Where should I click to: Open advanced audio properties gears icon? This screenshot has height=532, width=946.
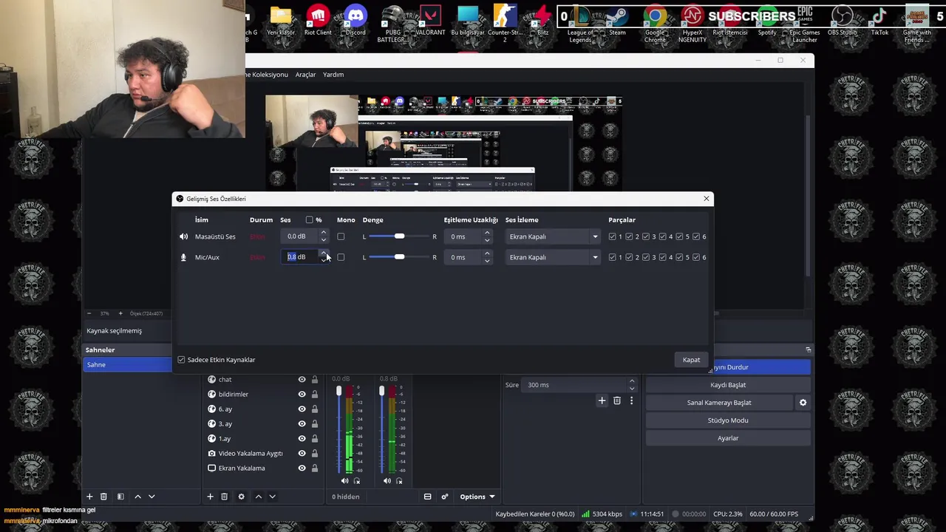(x=444, y=497)
